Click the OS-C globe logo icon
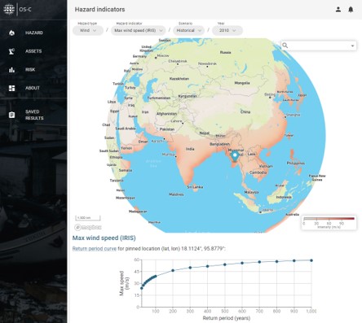This screenshot has height=323, width=362. tap(9, 9)
